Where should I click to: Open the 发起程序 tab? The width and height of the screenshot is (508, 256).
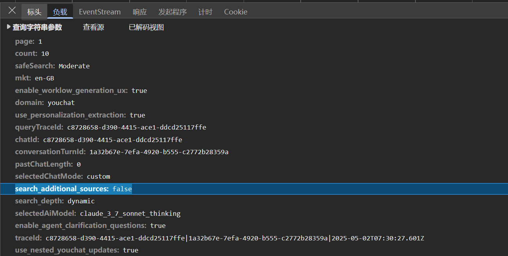point(172,12)
